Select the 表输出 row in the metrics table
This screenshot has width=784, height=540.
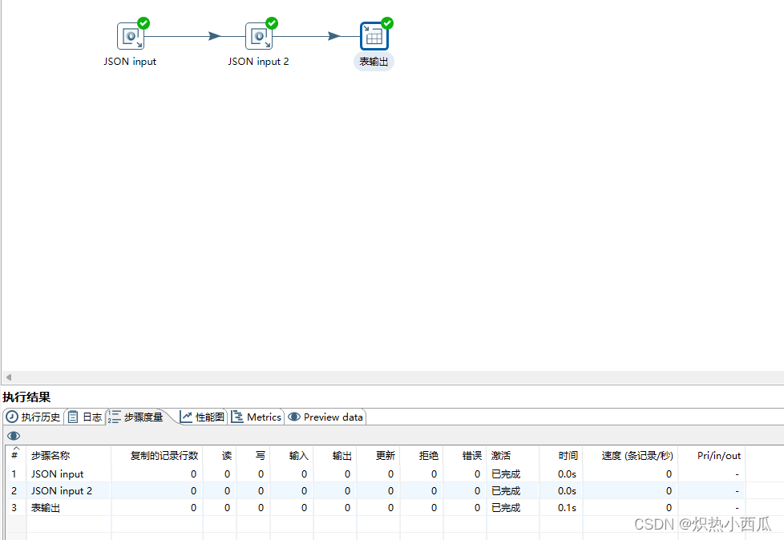point(48,507)
